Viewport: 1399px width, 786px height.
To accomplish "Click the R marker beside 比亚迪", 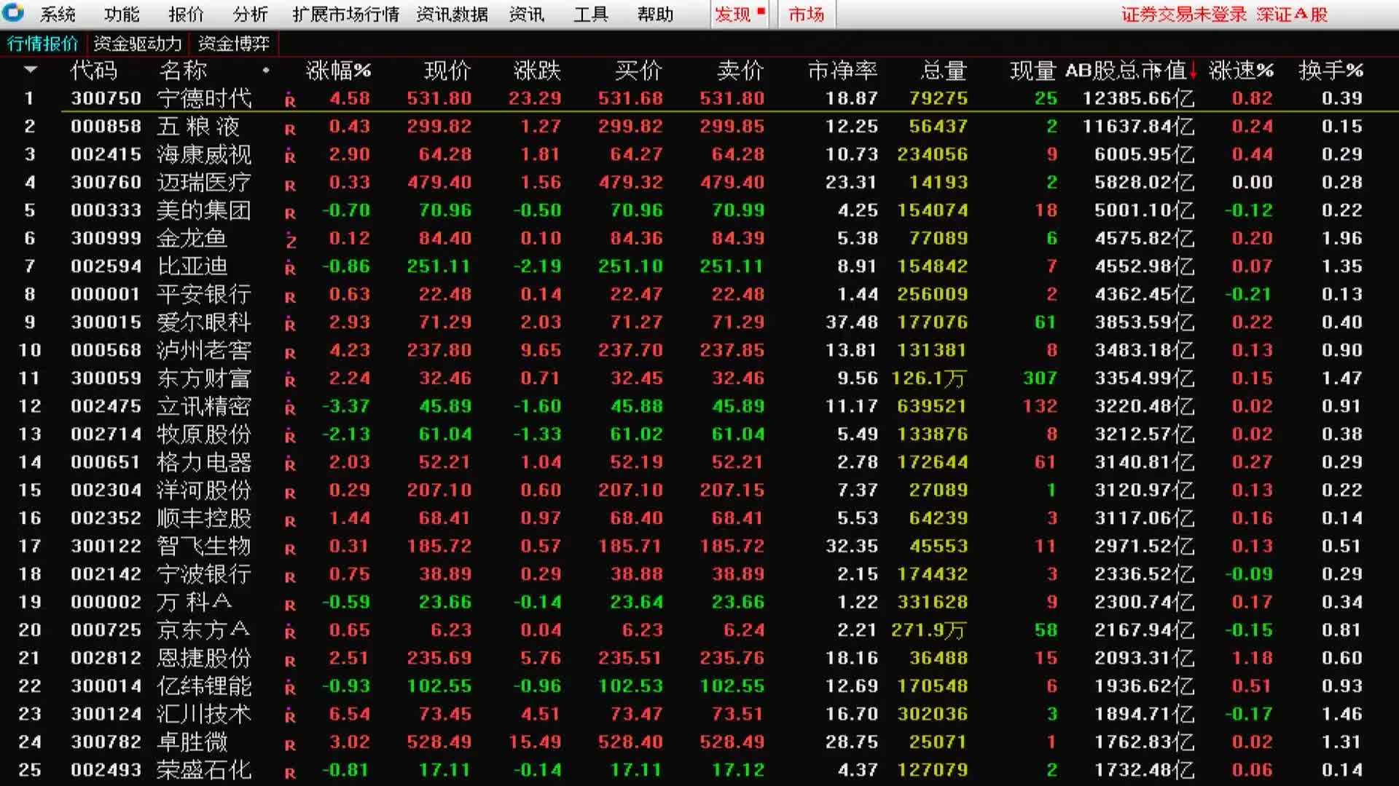I will 290,268.
